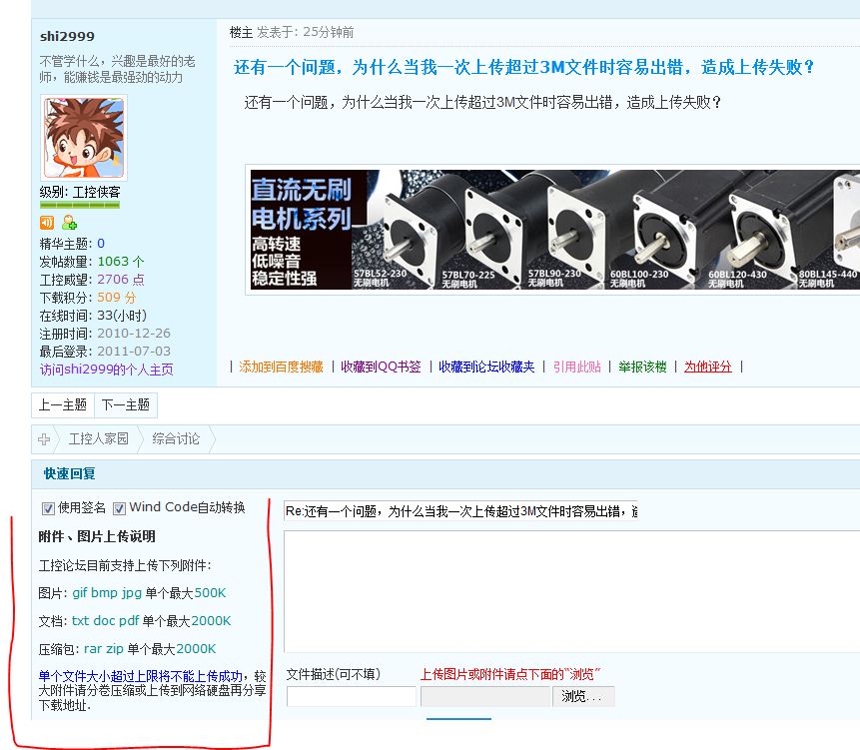Click the orange speaker icon under user level

(47, 223)
